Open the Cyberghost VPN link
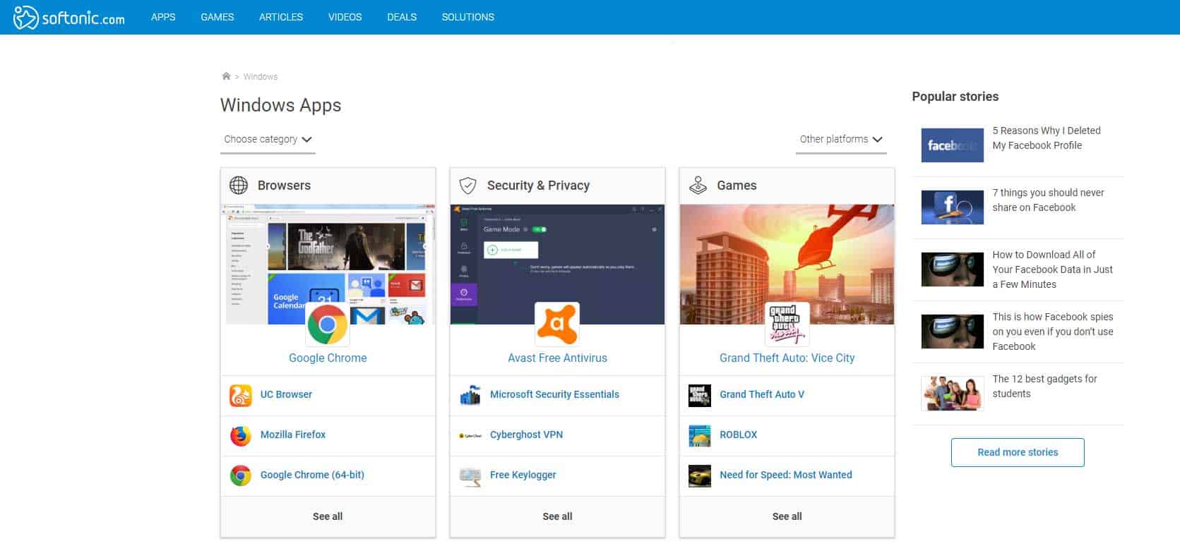Screen dimensions: 1180x546 [x=526, y=435]
